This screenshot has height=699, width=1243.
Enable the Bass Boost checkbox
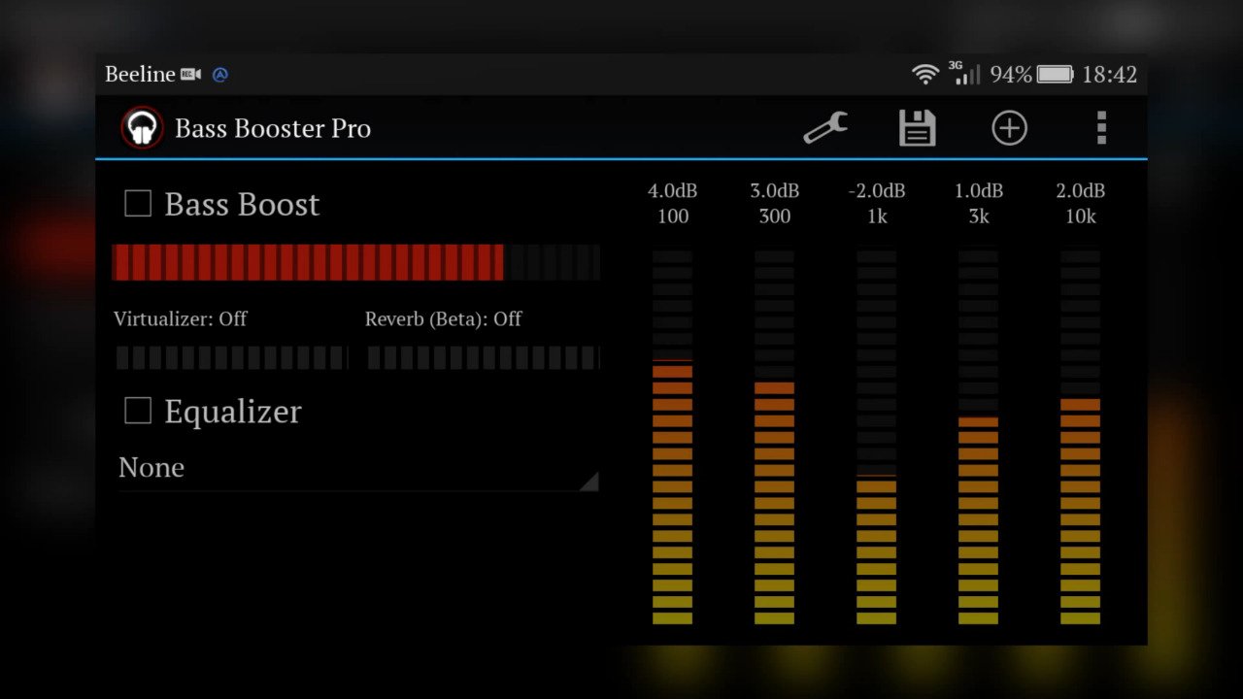coord(138,204)
